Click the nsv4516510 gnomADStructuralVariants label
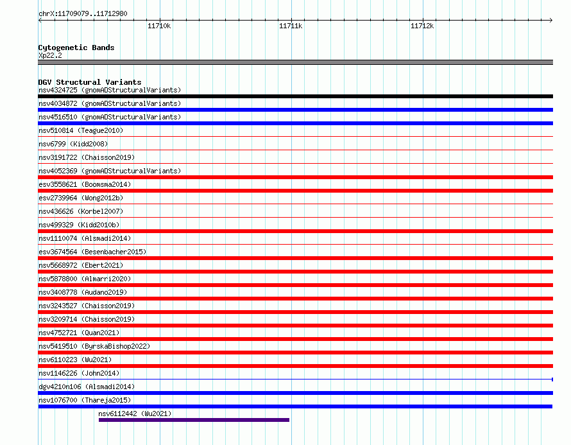Screen dimensions: 571x445 [110, 117]
